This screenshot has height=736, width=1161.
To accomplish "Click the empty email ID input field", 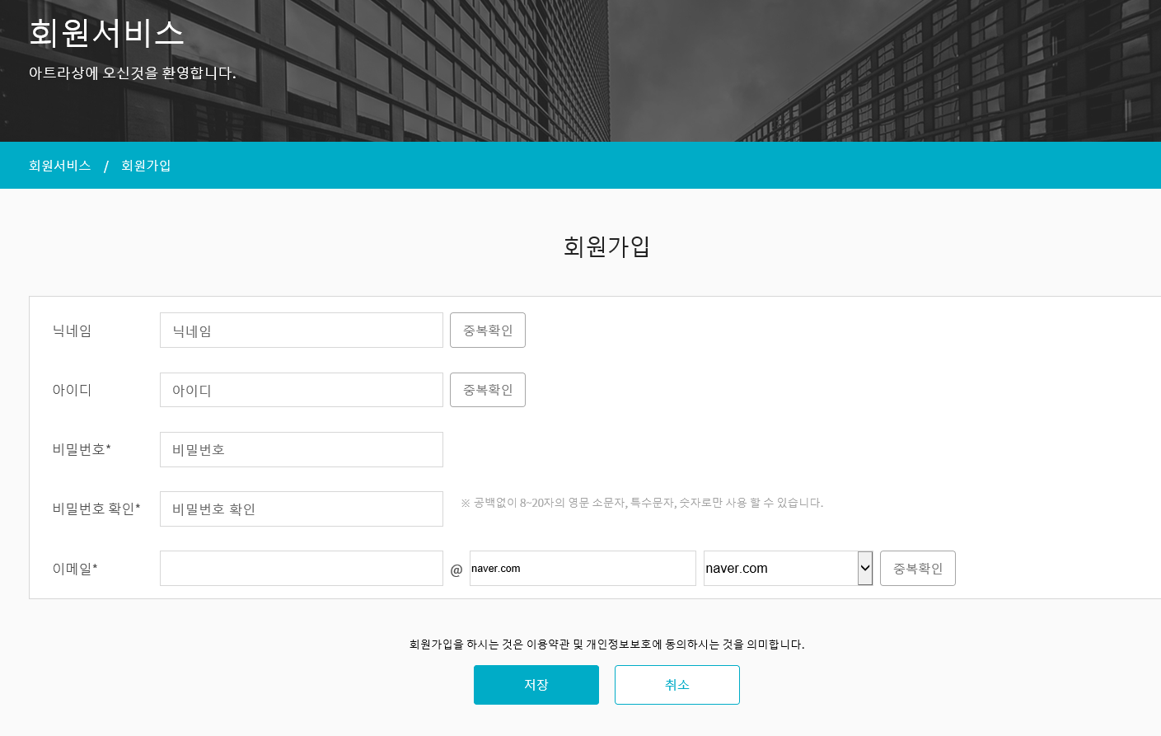I will 302,568.
